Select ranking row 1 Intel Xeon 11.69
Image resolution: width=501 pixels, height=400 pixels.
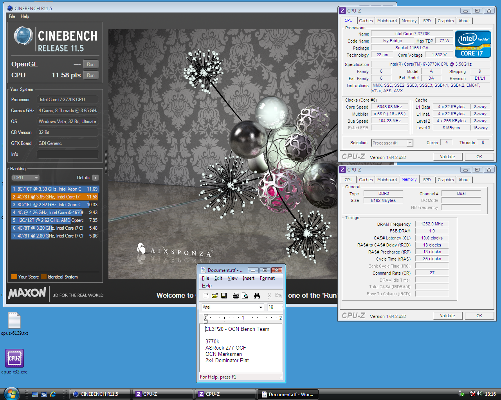pyautogui.click(x=55, y=189)
